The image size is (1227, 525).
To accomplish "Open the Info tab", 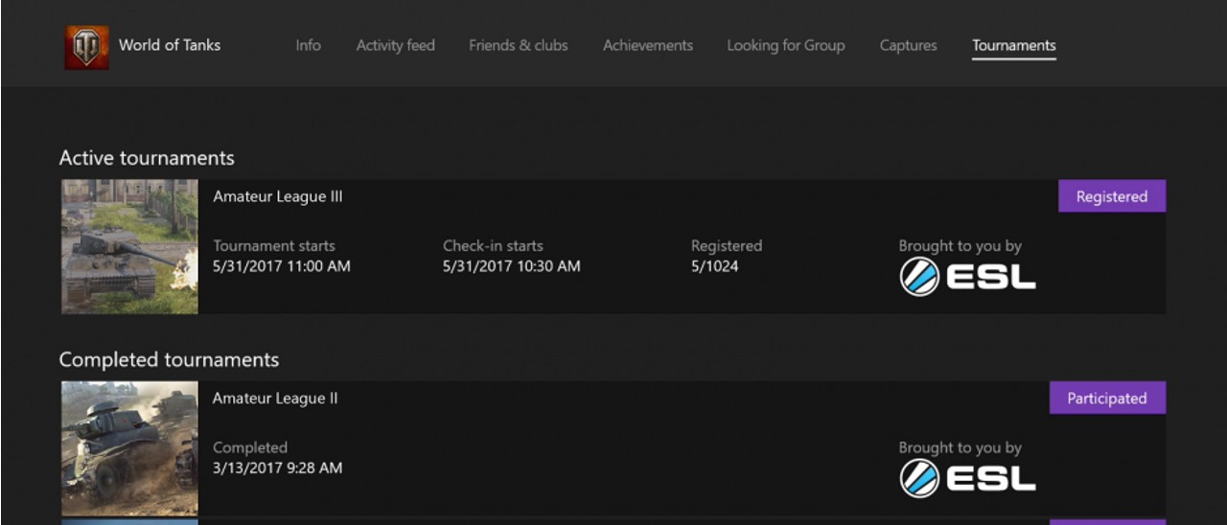I will click(x=308, y=45).
